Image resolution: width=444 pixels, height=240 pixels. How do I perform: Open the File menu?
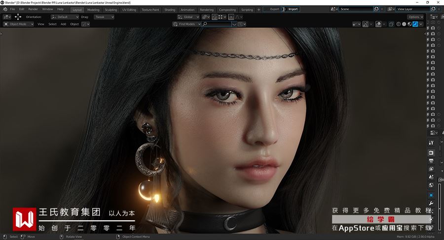coord(12,9)
